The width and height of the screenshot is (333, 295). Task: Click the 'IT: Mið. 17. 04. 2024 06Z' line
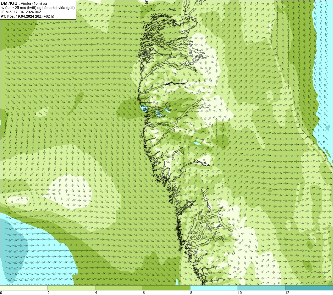[x=21, y=12]
